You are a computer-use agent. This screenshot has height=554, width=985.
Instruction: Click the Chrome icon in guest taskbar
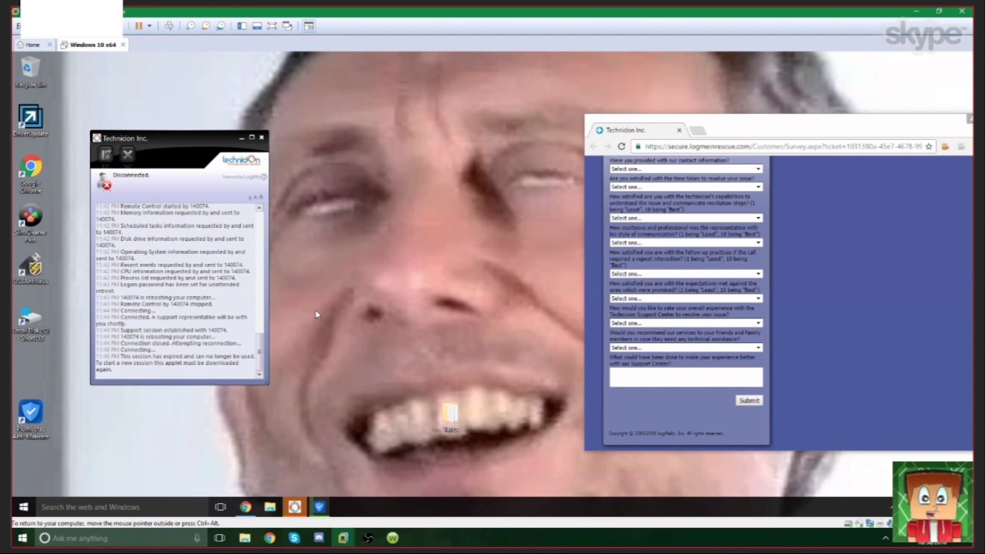[x=245, y=507]
